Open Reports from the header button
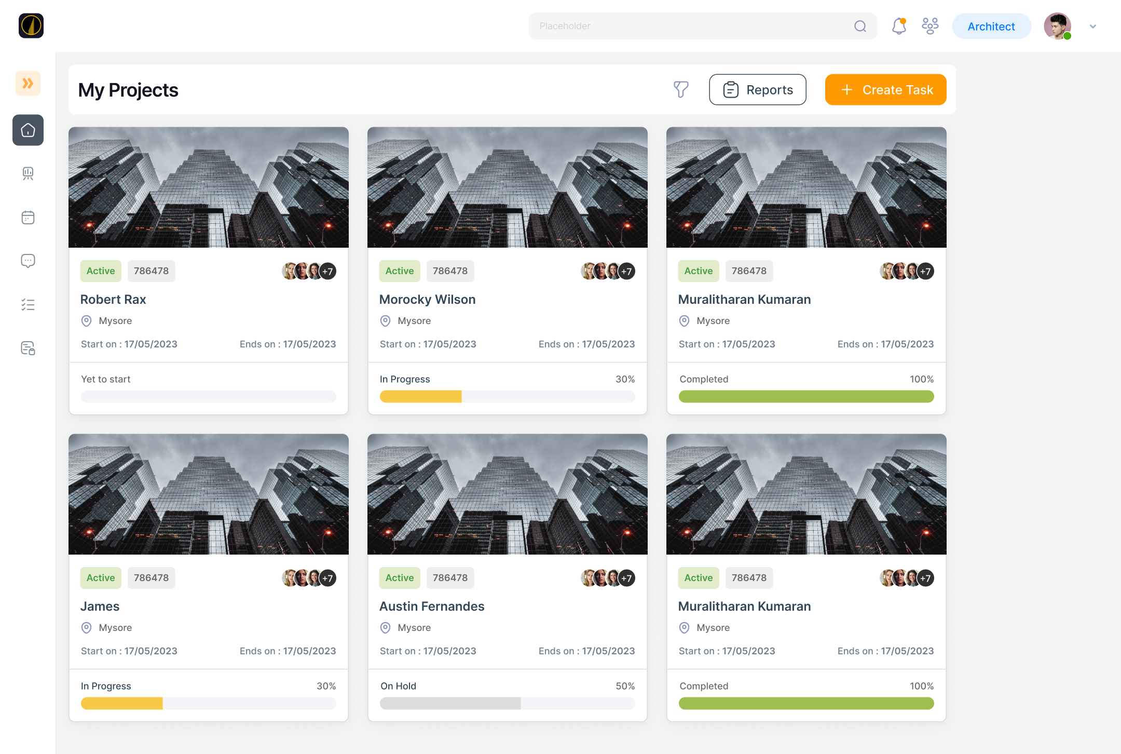Image resolution: width=1121 pixels, height=754 pixels. [757, 89]
